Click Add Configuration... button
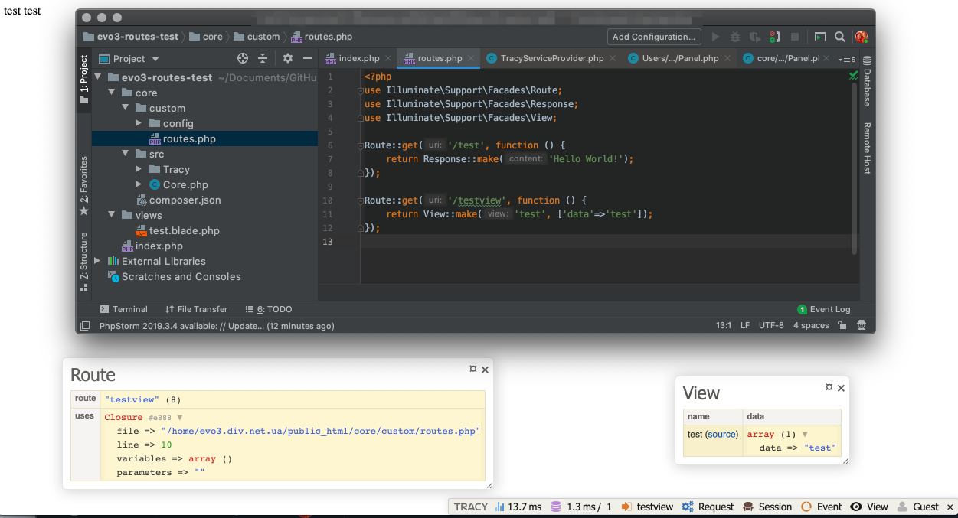The width and height of the screenshot is (958, 518). 654,37
